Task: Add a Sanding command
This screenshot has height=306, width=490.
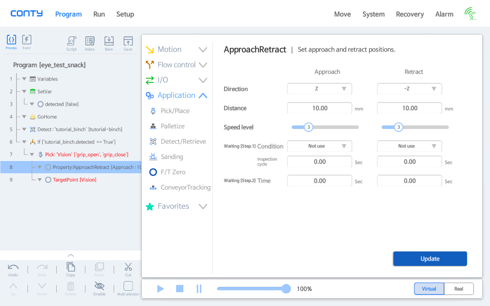Action: (x=171, y=157)
